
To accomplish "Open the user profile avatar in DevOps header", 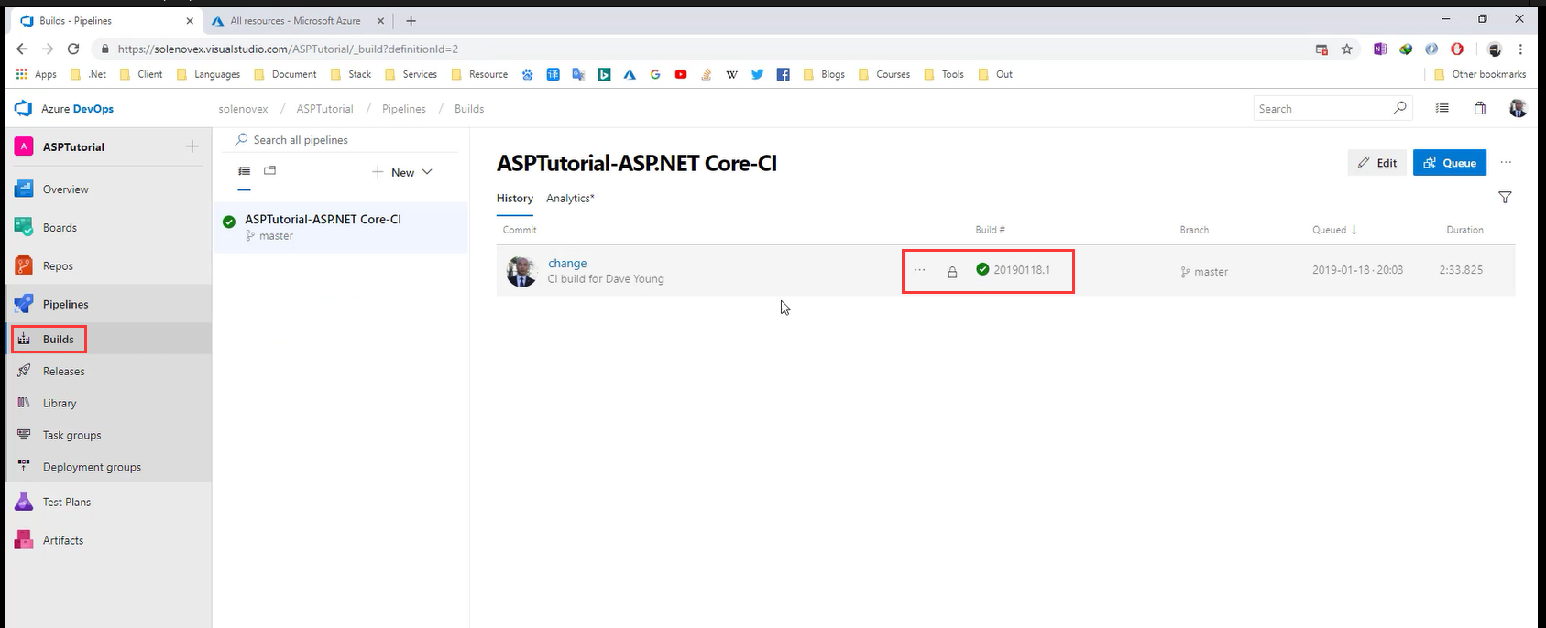I will (1518, 108).
